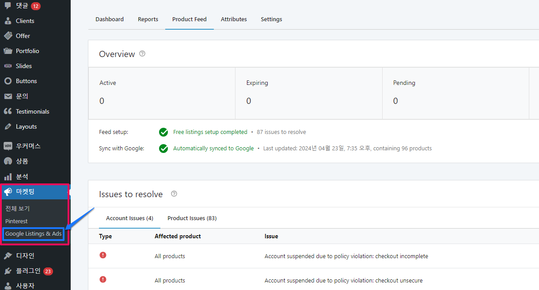The height and width of the screenshot is (290, 539).
Task: Click the 플러그인 plug icon
Action: (8, 271)
